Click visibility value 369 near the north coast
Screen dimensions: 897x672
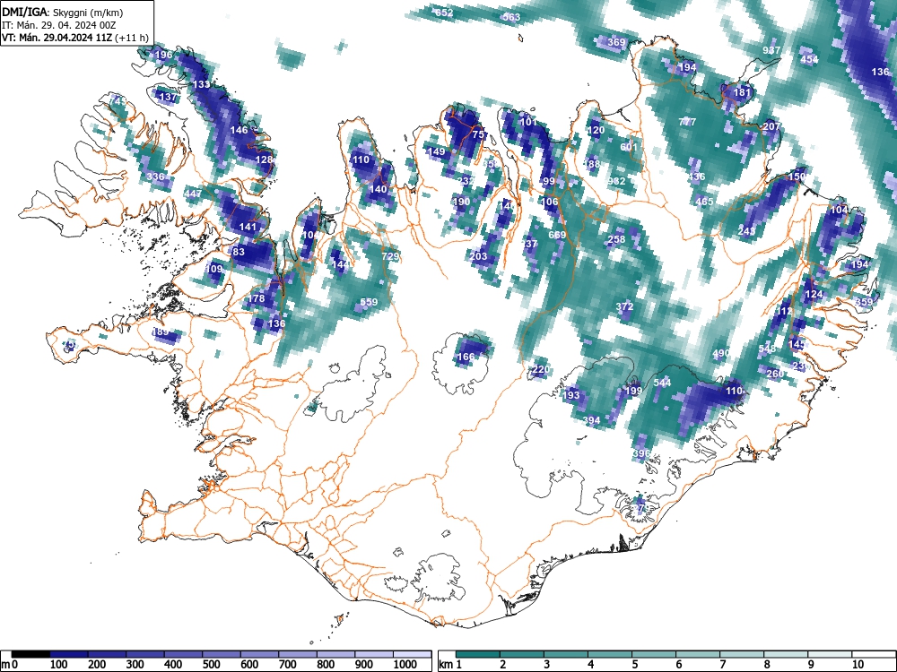[616, 42]
